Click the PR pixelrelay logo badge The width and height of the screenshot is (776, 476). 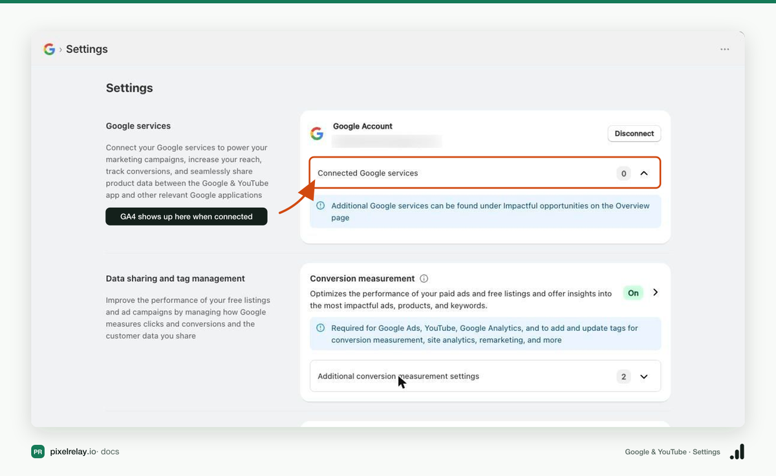click(38, 451)
